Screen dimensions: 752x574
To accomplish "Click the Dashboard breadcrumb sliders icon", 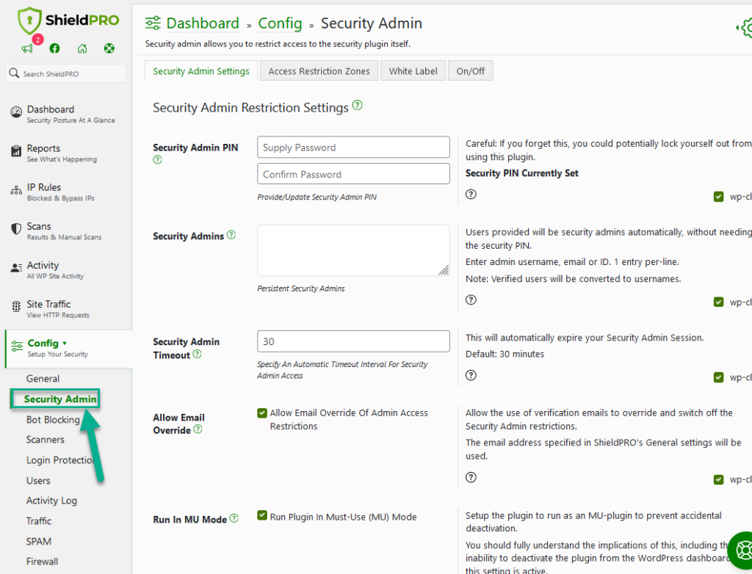I will (x=154, y=23).
